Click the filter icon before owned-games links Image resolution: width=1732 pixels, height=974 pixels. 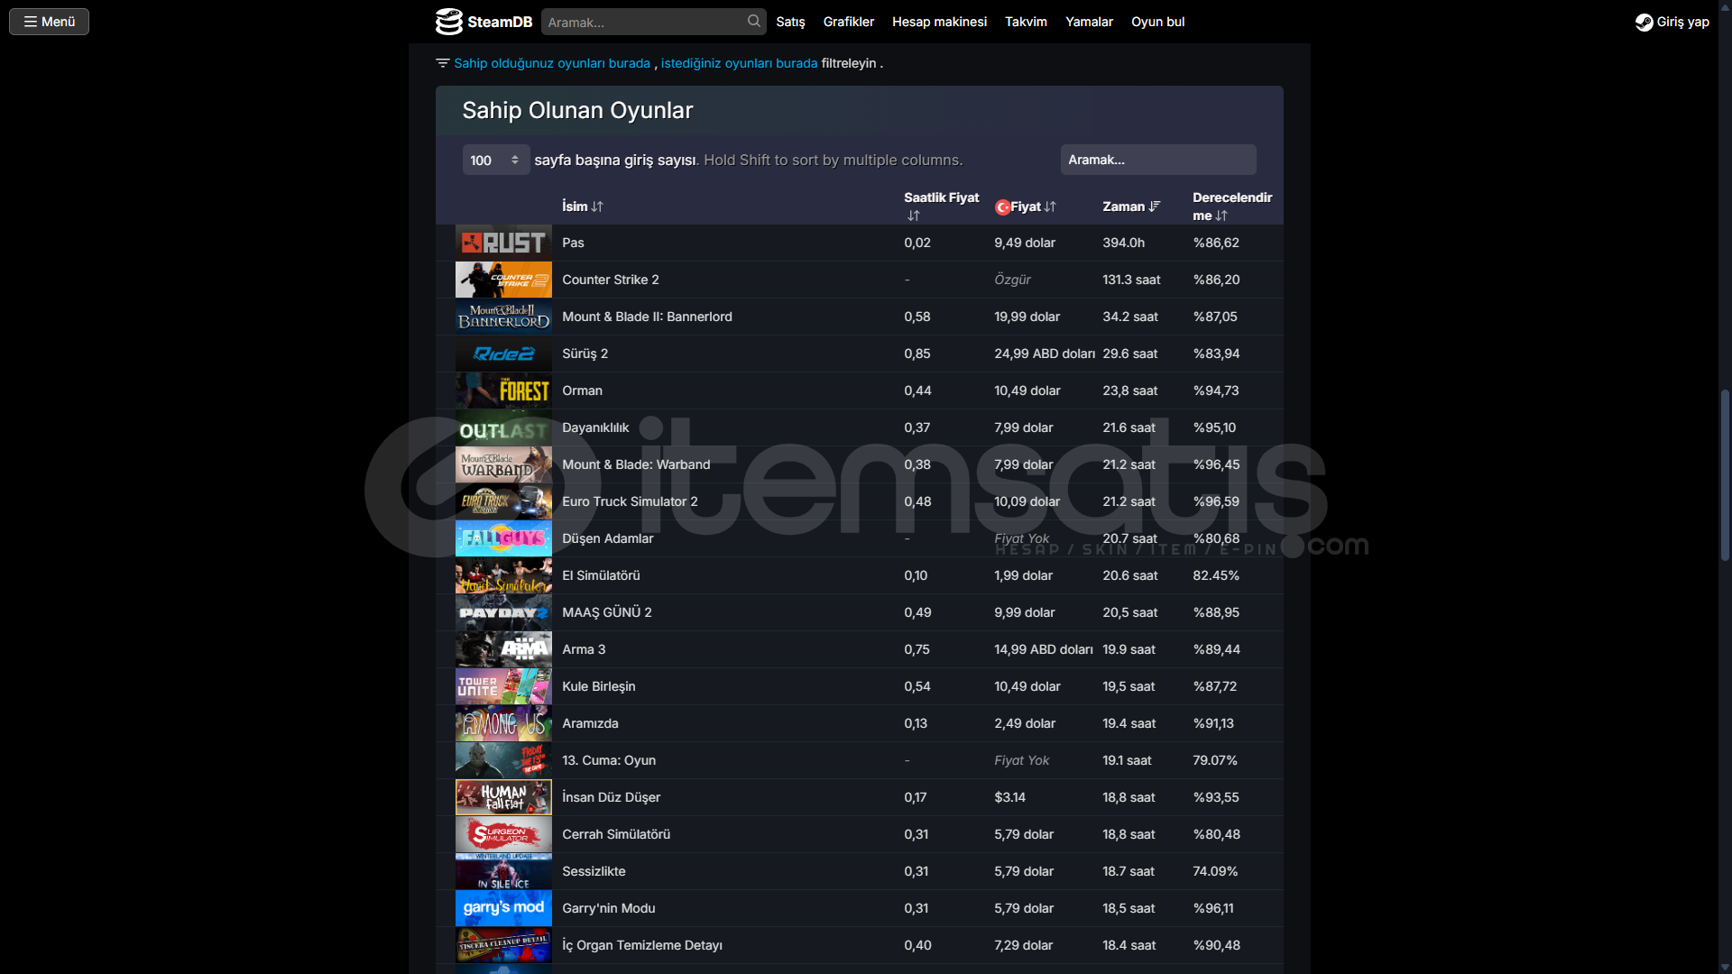(442, 63)
